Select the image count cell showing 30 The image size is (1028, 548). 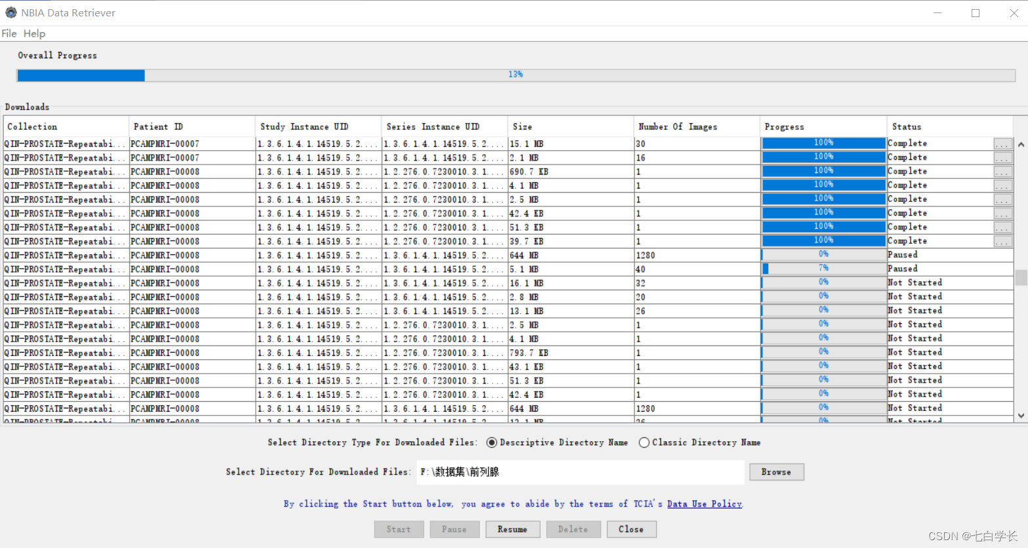pos(697,144)
